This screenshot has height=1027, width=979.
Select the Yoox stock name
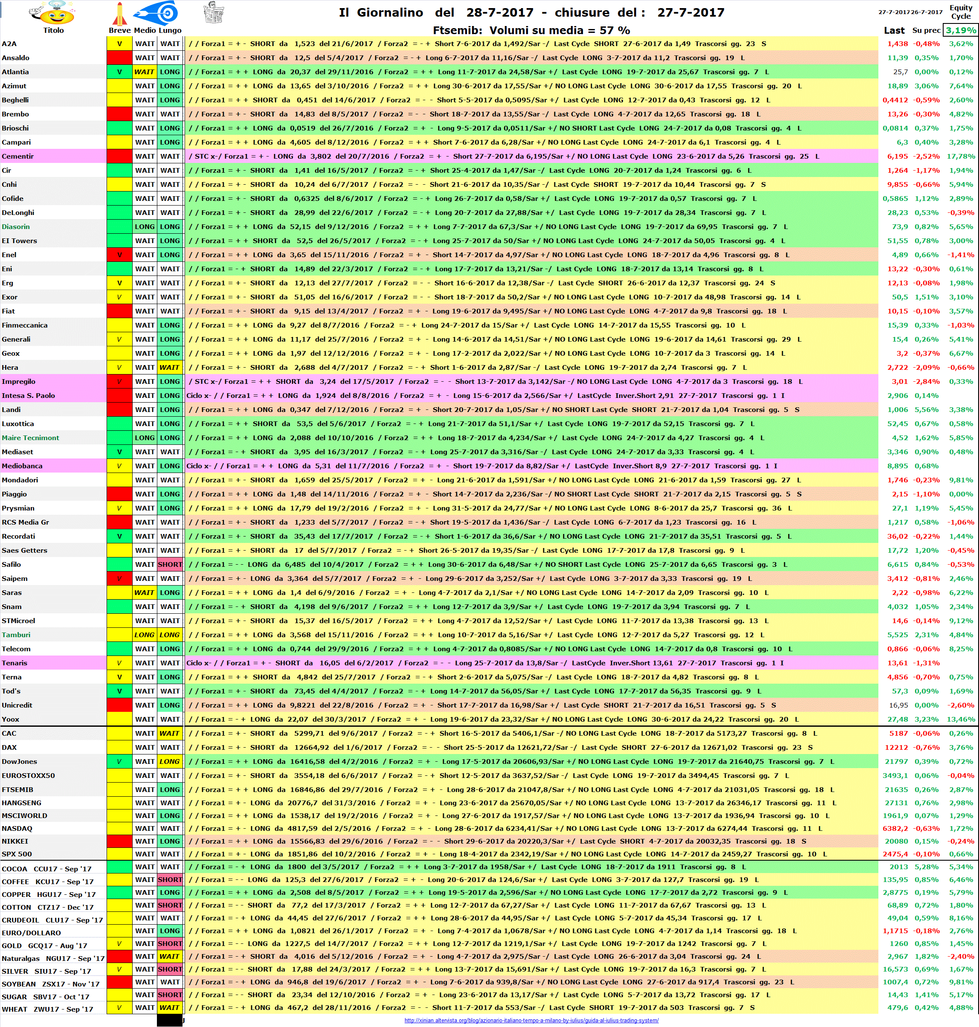point(10,719)
